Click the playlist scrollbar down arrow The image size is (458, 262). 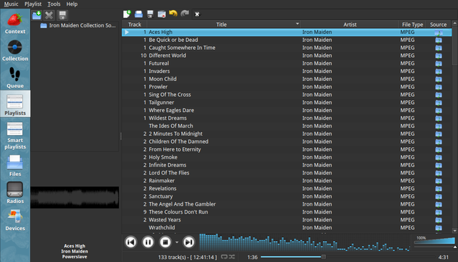pyautogui.click(x=454, y=230)
